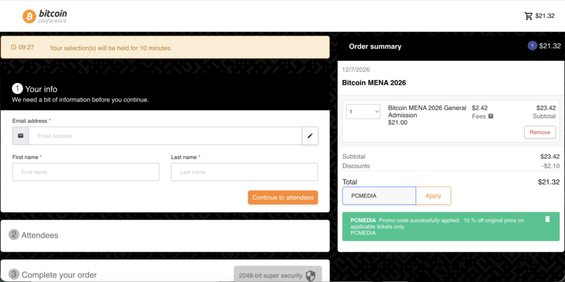Focus the Last name field
The height and width of the screenshot is (282, 565).
pos(244,172)
